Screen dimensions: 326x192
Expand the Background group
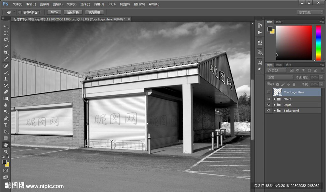click(275, 111)
